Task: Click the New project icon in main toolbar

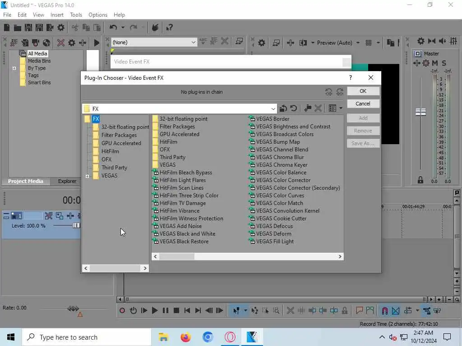Action: pos(7,27)
